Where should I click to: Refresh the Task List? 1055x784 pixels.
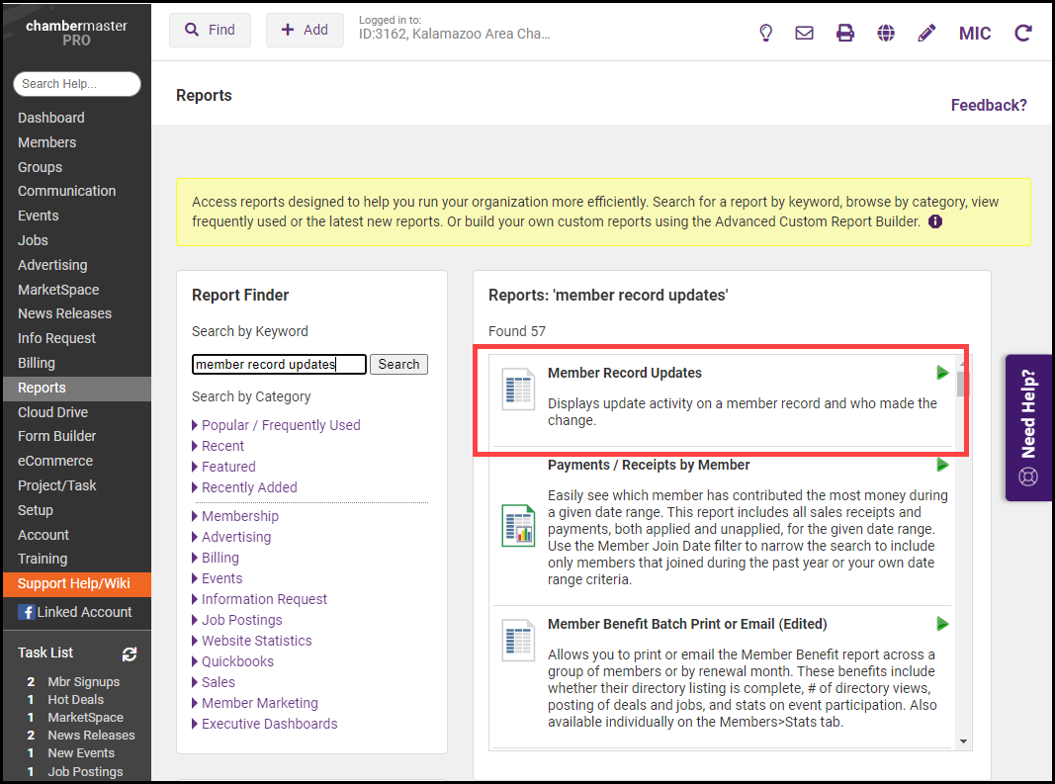pyautogui.click(x=130, y=653)
